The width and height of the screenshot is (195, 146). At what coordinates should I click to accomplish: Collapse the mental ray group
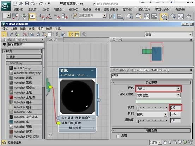point(24,63)
